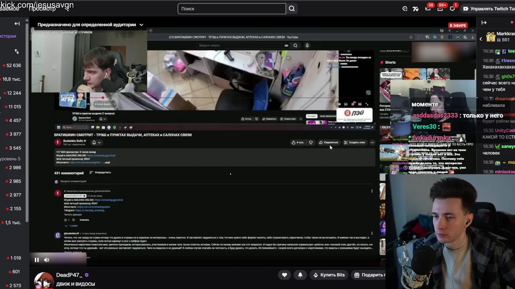Open DeadP47_ channel name link
This screenshot has width=515, height=289.
pyautogui.click(x=69, y=275)
